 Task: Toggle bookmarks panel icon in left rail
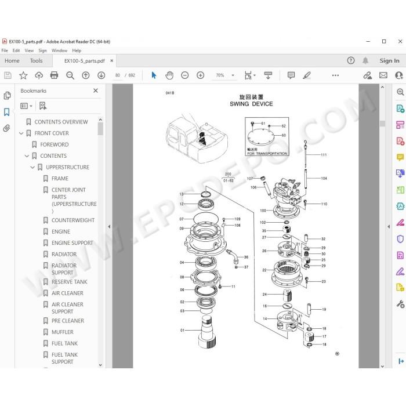tap(7, 112)
